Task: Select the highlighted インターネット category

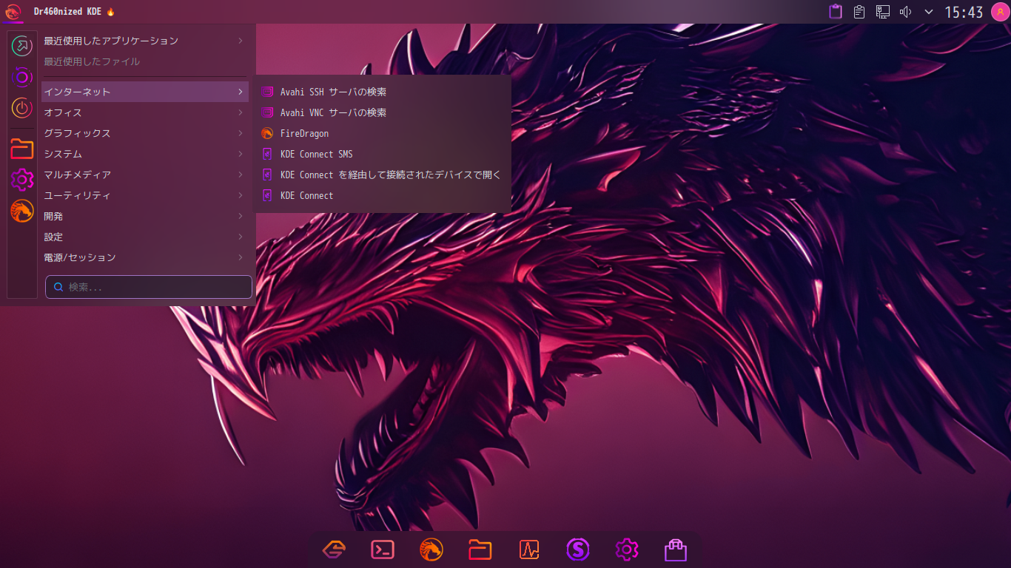Action: point(145,92)
